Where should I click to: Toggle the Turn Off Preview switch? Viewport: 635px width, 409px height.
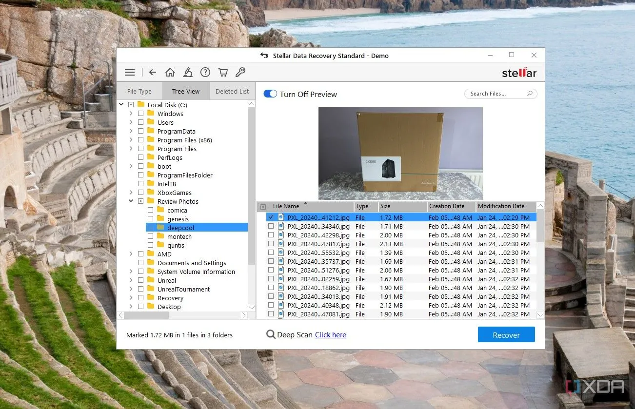tap(270, 94)
